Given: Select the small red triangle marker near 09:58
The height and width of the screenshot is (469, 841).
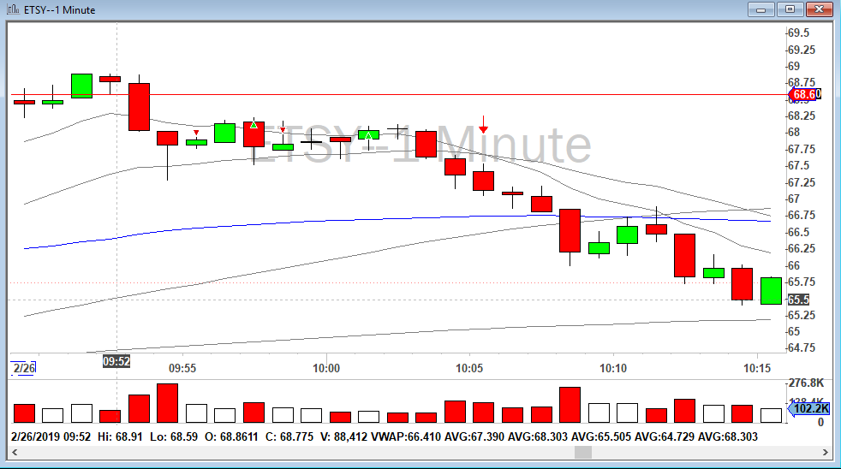Looking at the screenshot, I should pyautogui.click(x=283, y=130).
